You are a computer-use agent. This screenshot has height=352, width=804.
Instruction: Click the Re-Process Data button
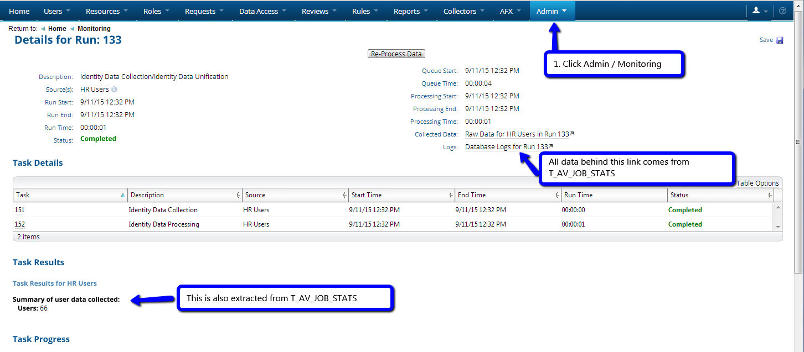396,53
